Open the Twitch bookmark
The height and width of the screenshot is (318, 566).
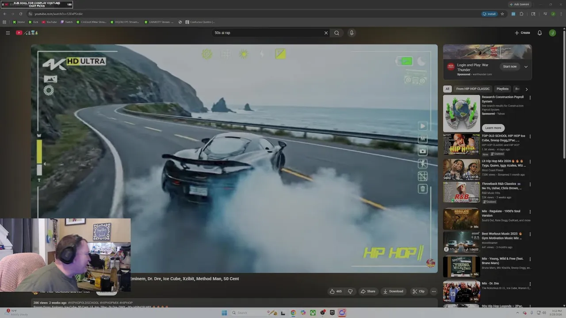click(x=67, y=22)
